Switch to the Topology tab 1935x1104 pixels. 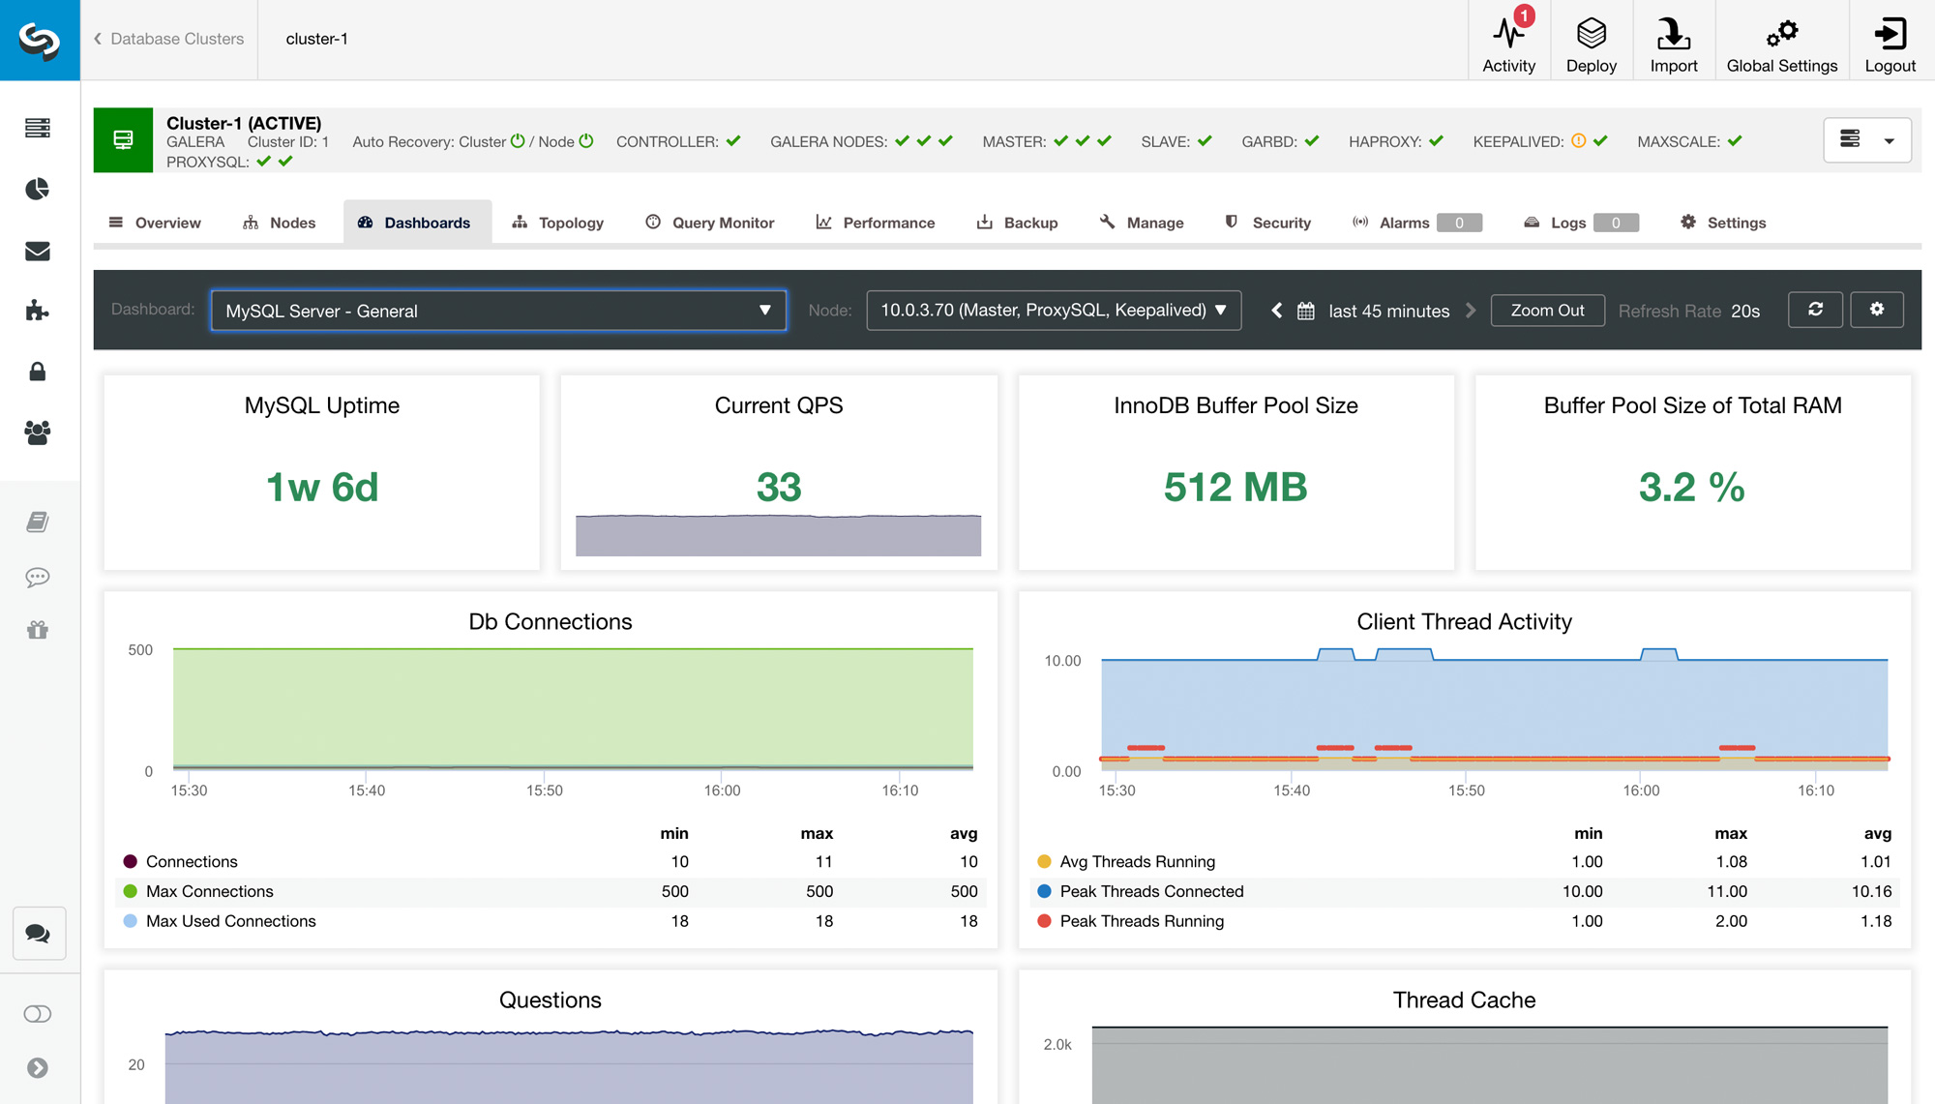tap(557, 223)
